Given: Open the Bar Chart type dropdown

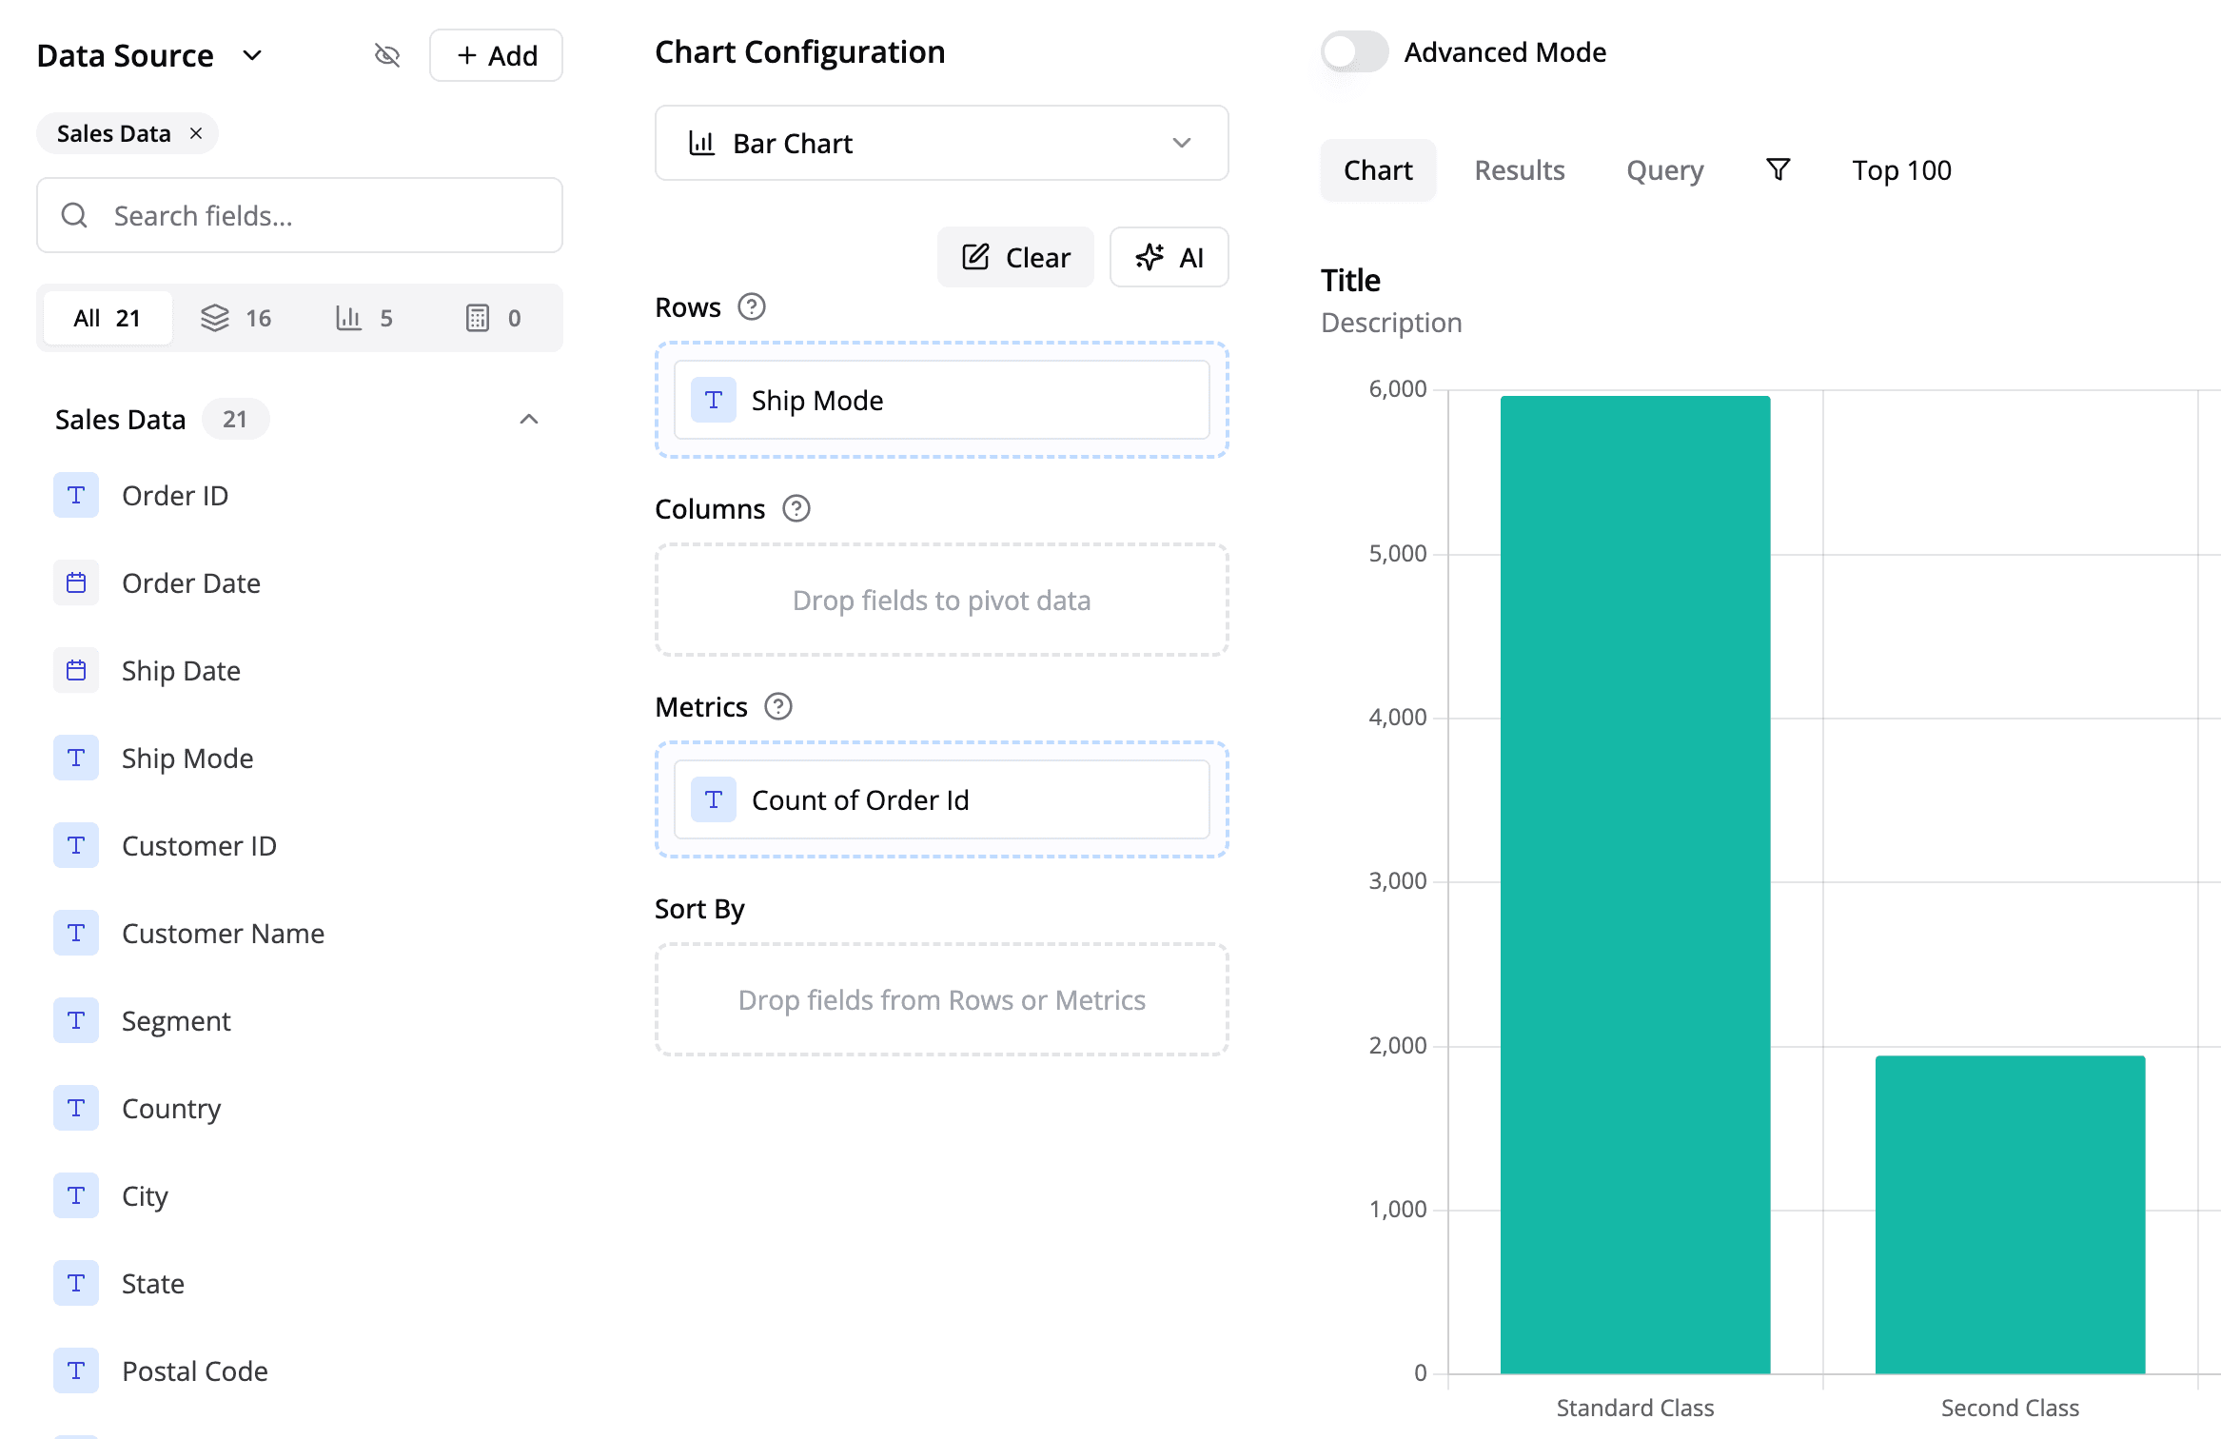Looking at the screenshot, I should 941,144.
